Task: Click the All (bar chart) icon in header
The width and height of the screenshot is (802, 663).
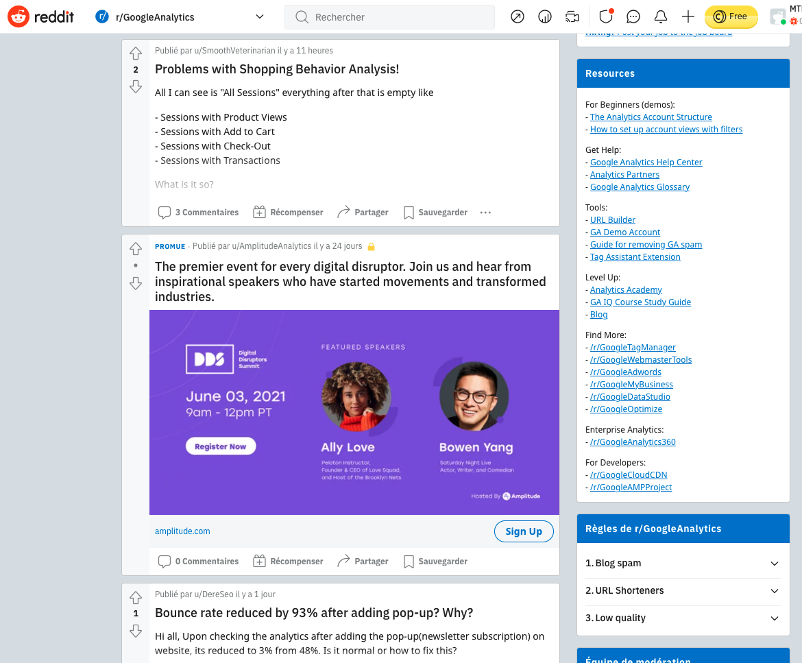Action: tap(545, 17)
